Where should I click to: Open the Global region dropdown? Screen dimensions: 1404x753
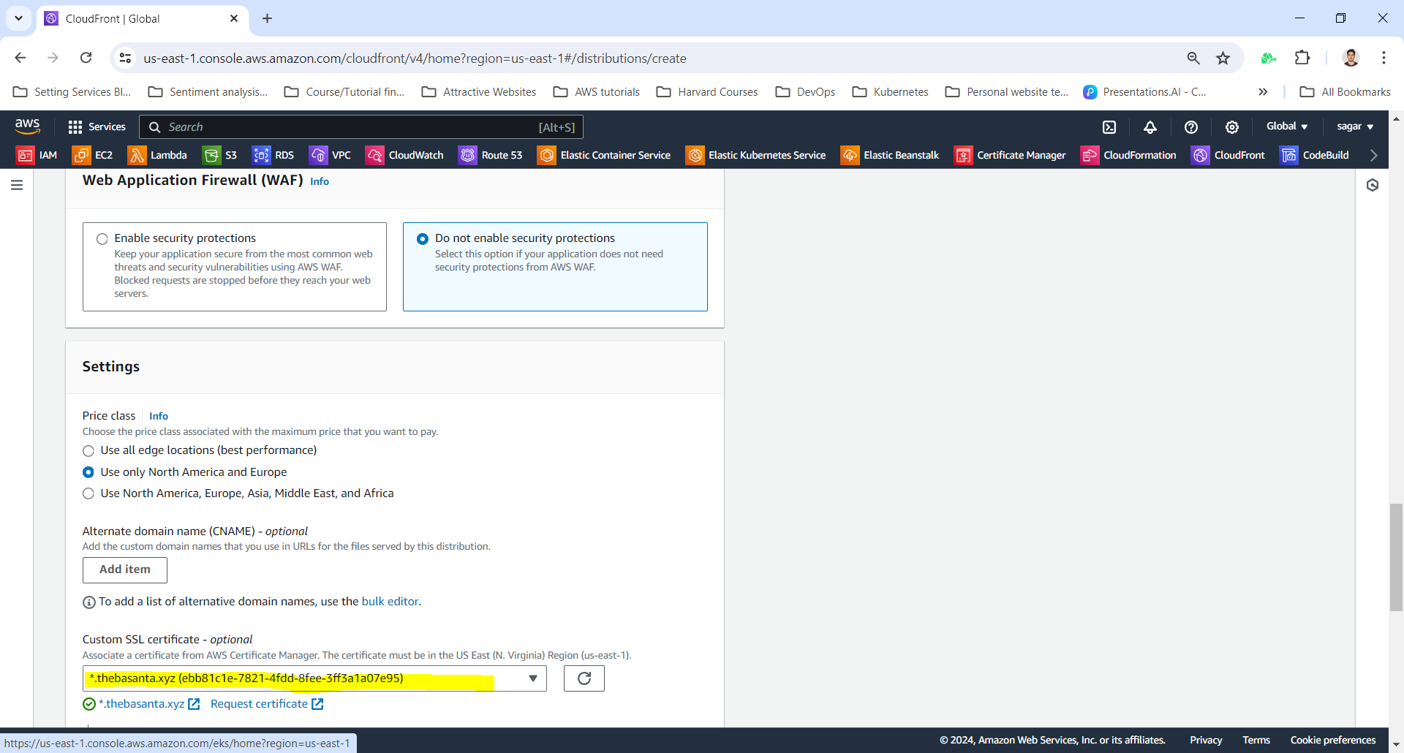[x=1286, y=126]
